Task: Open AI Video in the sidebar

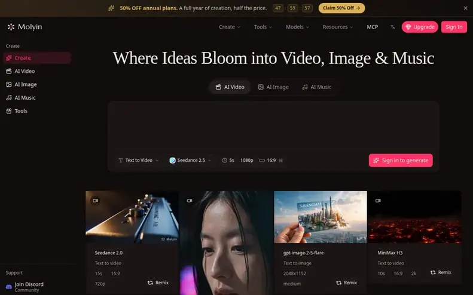Action: [x=37, y=71]
